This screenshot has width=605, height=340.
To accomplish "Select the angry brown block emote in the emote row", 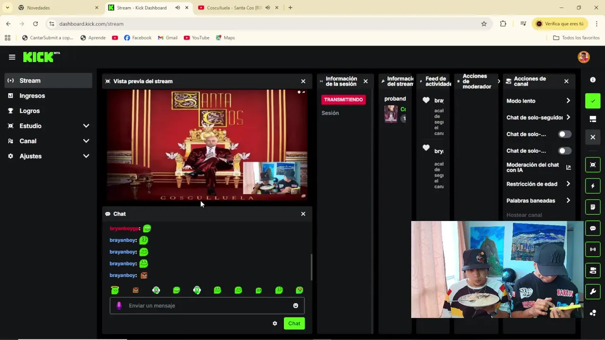I will pyautogui.click(x=136, y=290).
